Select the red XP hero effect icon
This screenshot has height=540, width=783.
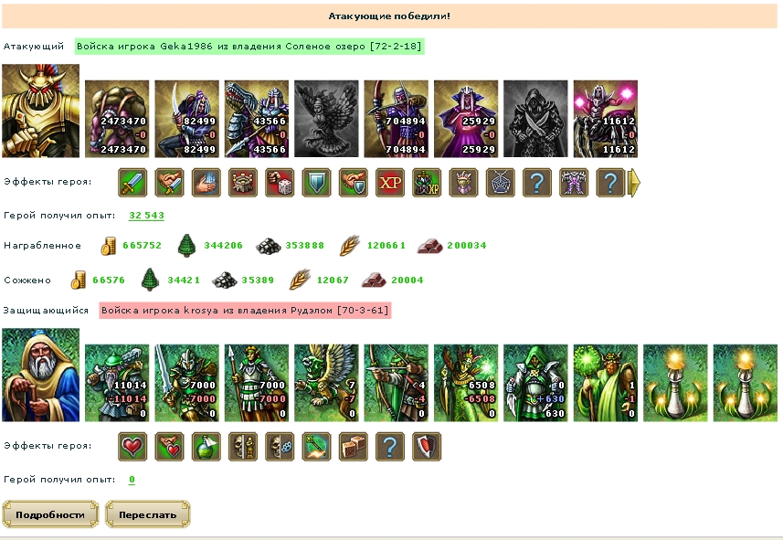coord(390,183)
